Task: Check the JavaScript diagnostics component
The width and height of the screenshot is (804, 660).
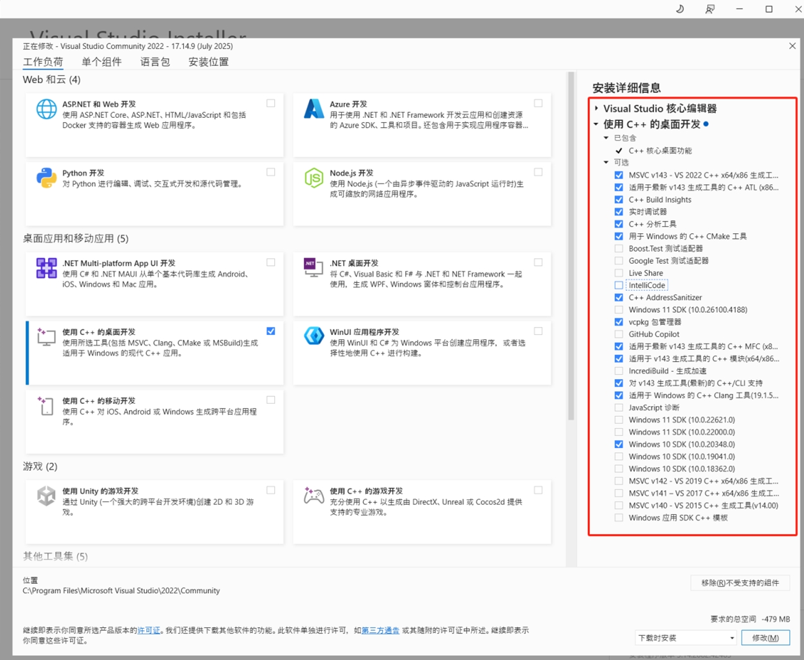Action: (x=619, y=408)
